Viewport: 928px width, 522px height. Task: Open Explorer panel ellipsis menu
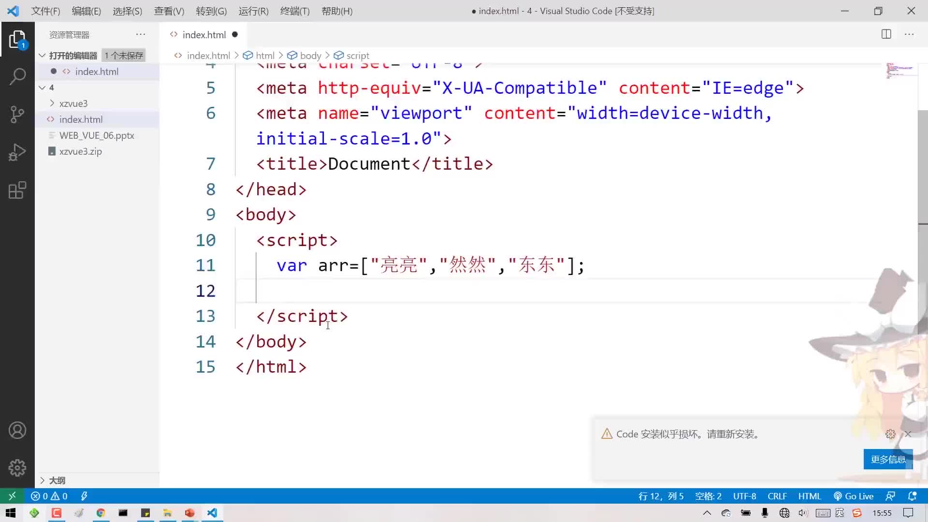[x=141, y=34]
